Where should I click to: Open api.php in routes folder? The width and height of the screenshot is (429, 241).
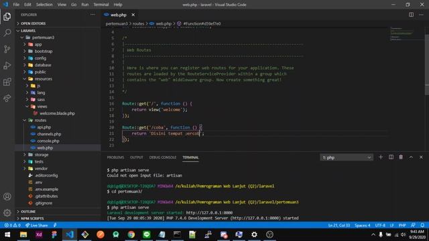coord(58,127)
